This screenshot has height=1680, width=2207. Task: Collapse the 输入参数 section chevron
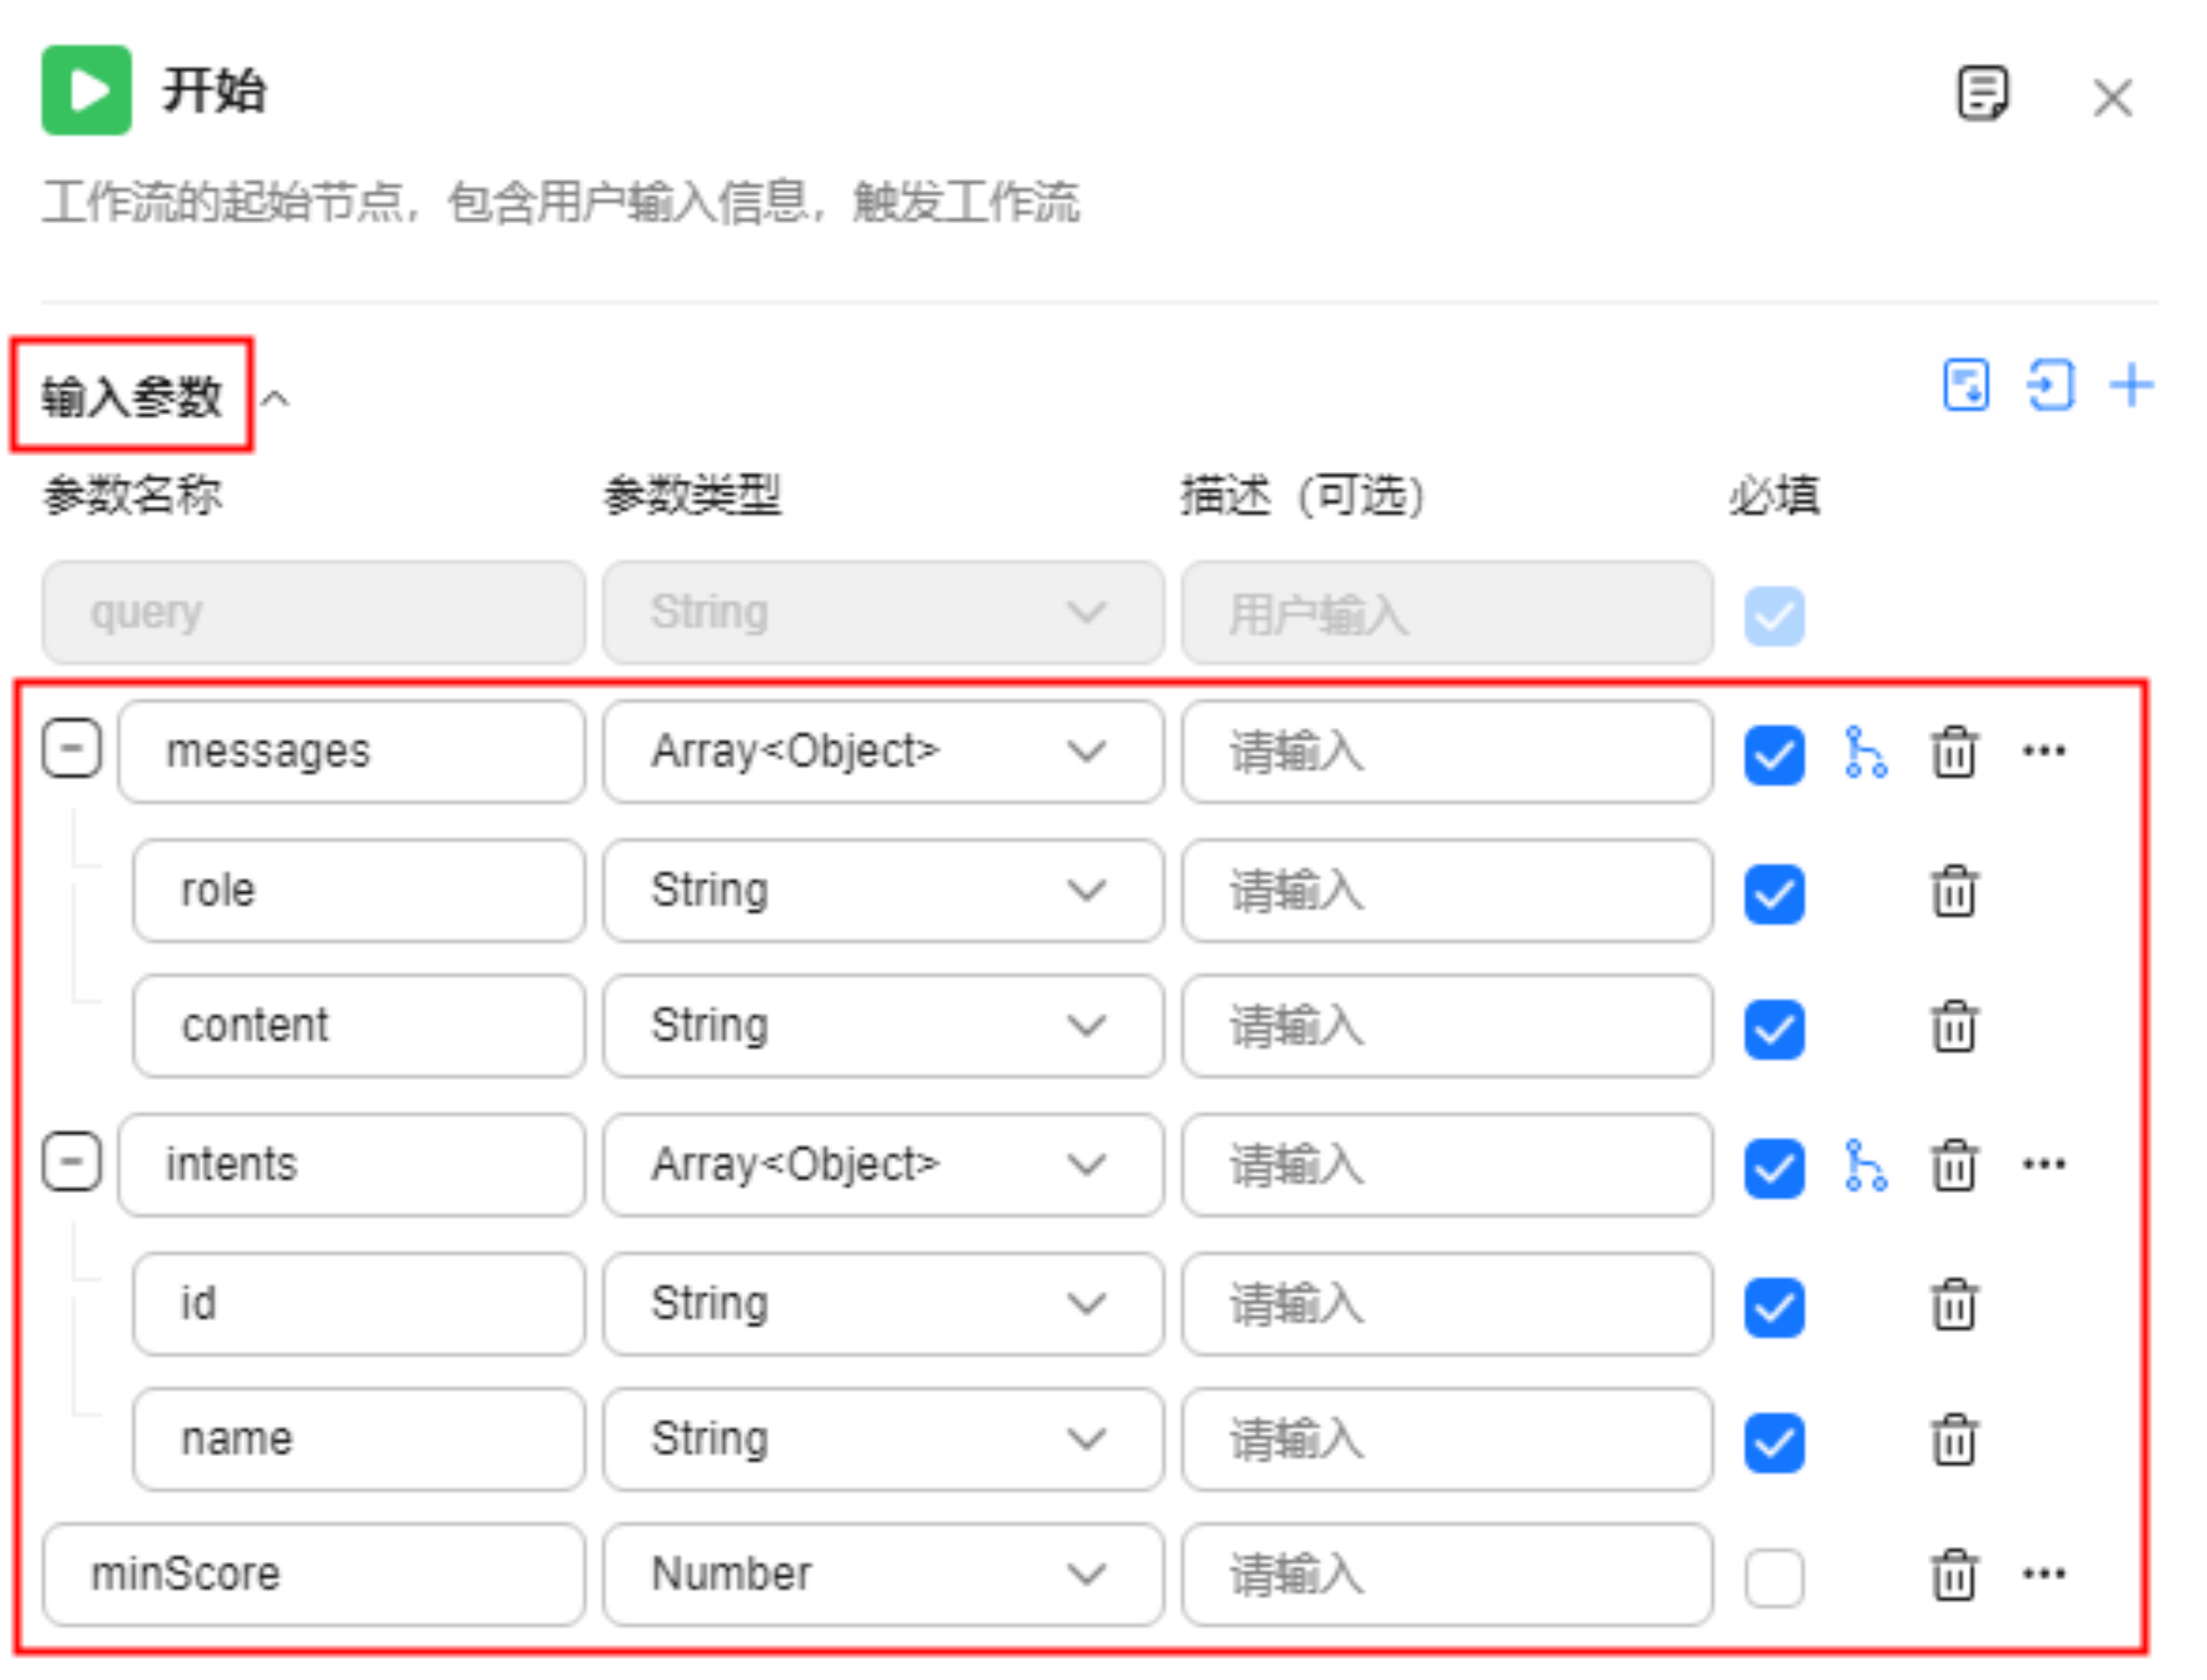(x=275, y=399)
